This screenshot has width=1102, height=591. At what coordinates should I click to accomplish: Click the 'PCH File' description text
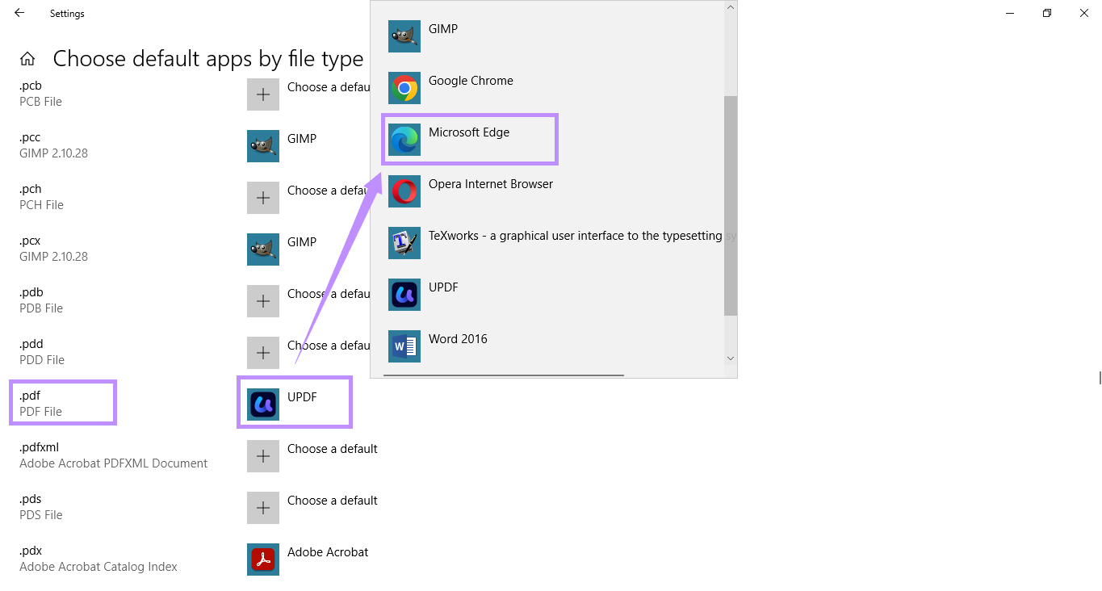[x=41, y=205]
